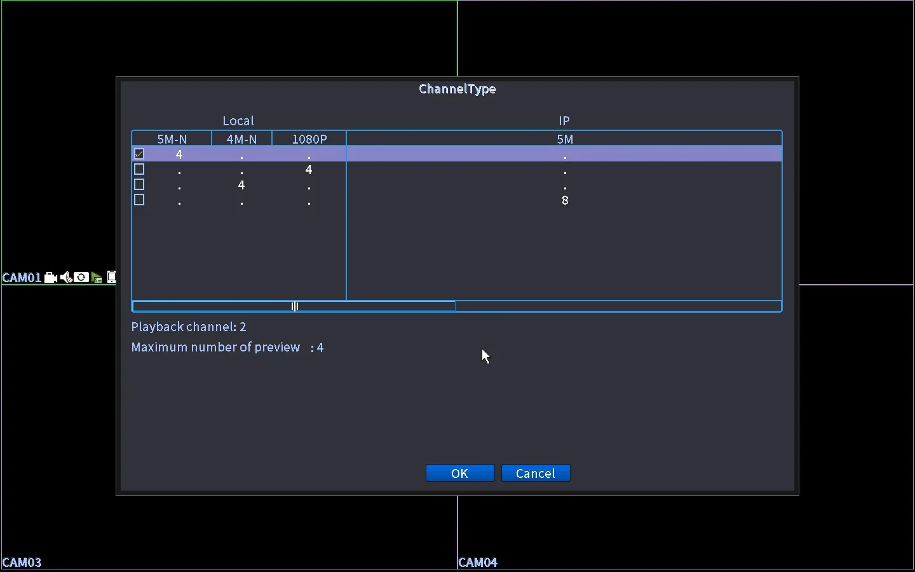Click the IP group heading

click(x=565, y=121)
